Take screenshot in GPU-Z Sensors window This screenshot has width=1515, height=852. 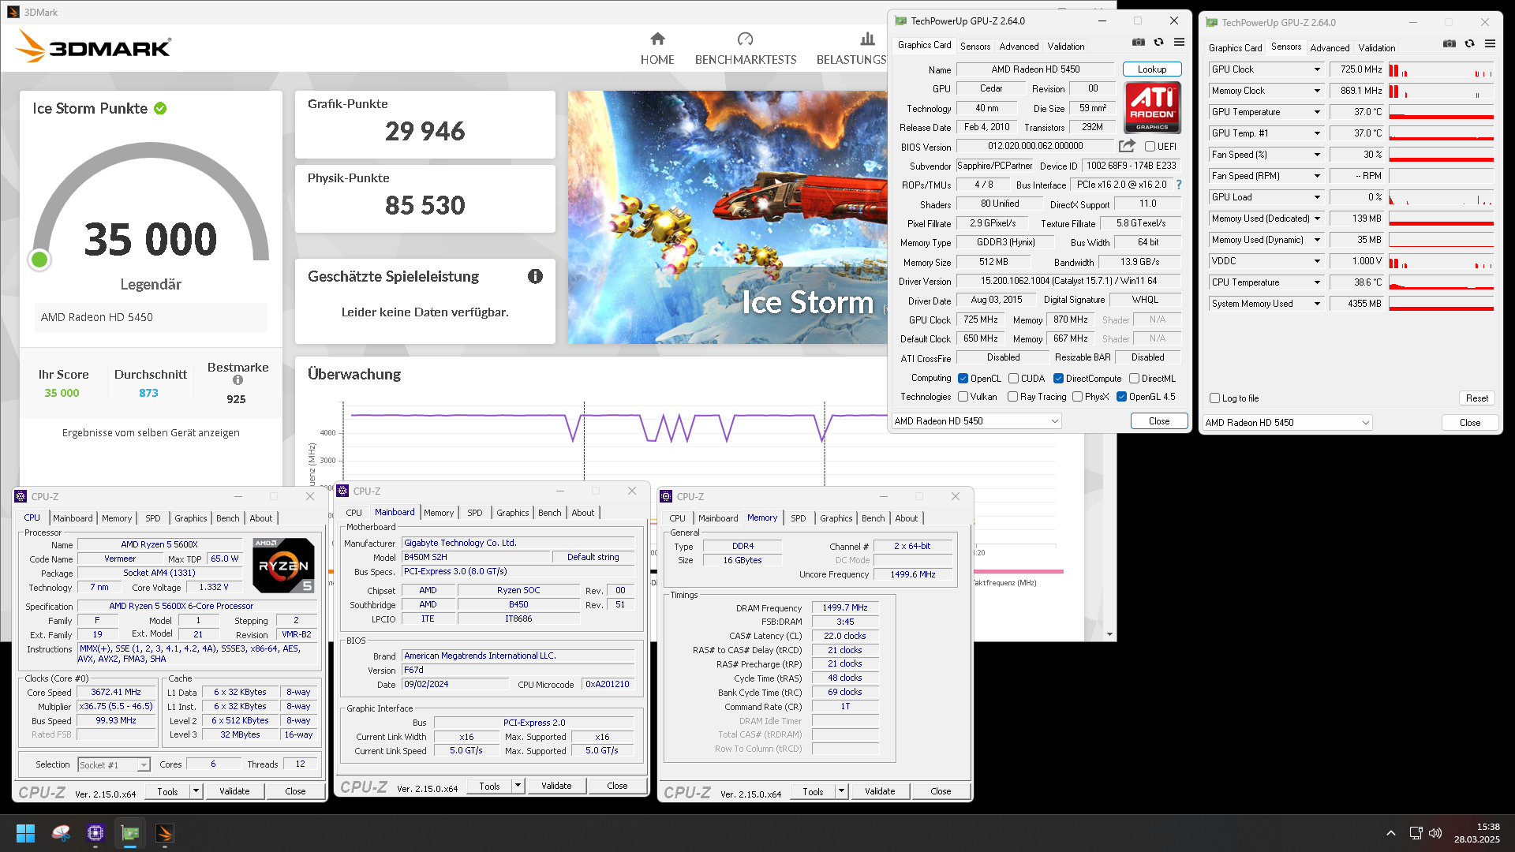1450,44
